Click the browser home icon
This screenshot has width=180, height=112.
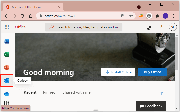pyautogui.click(x=31, y=16)
